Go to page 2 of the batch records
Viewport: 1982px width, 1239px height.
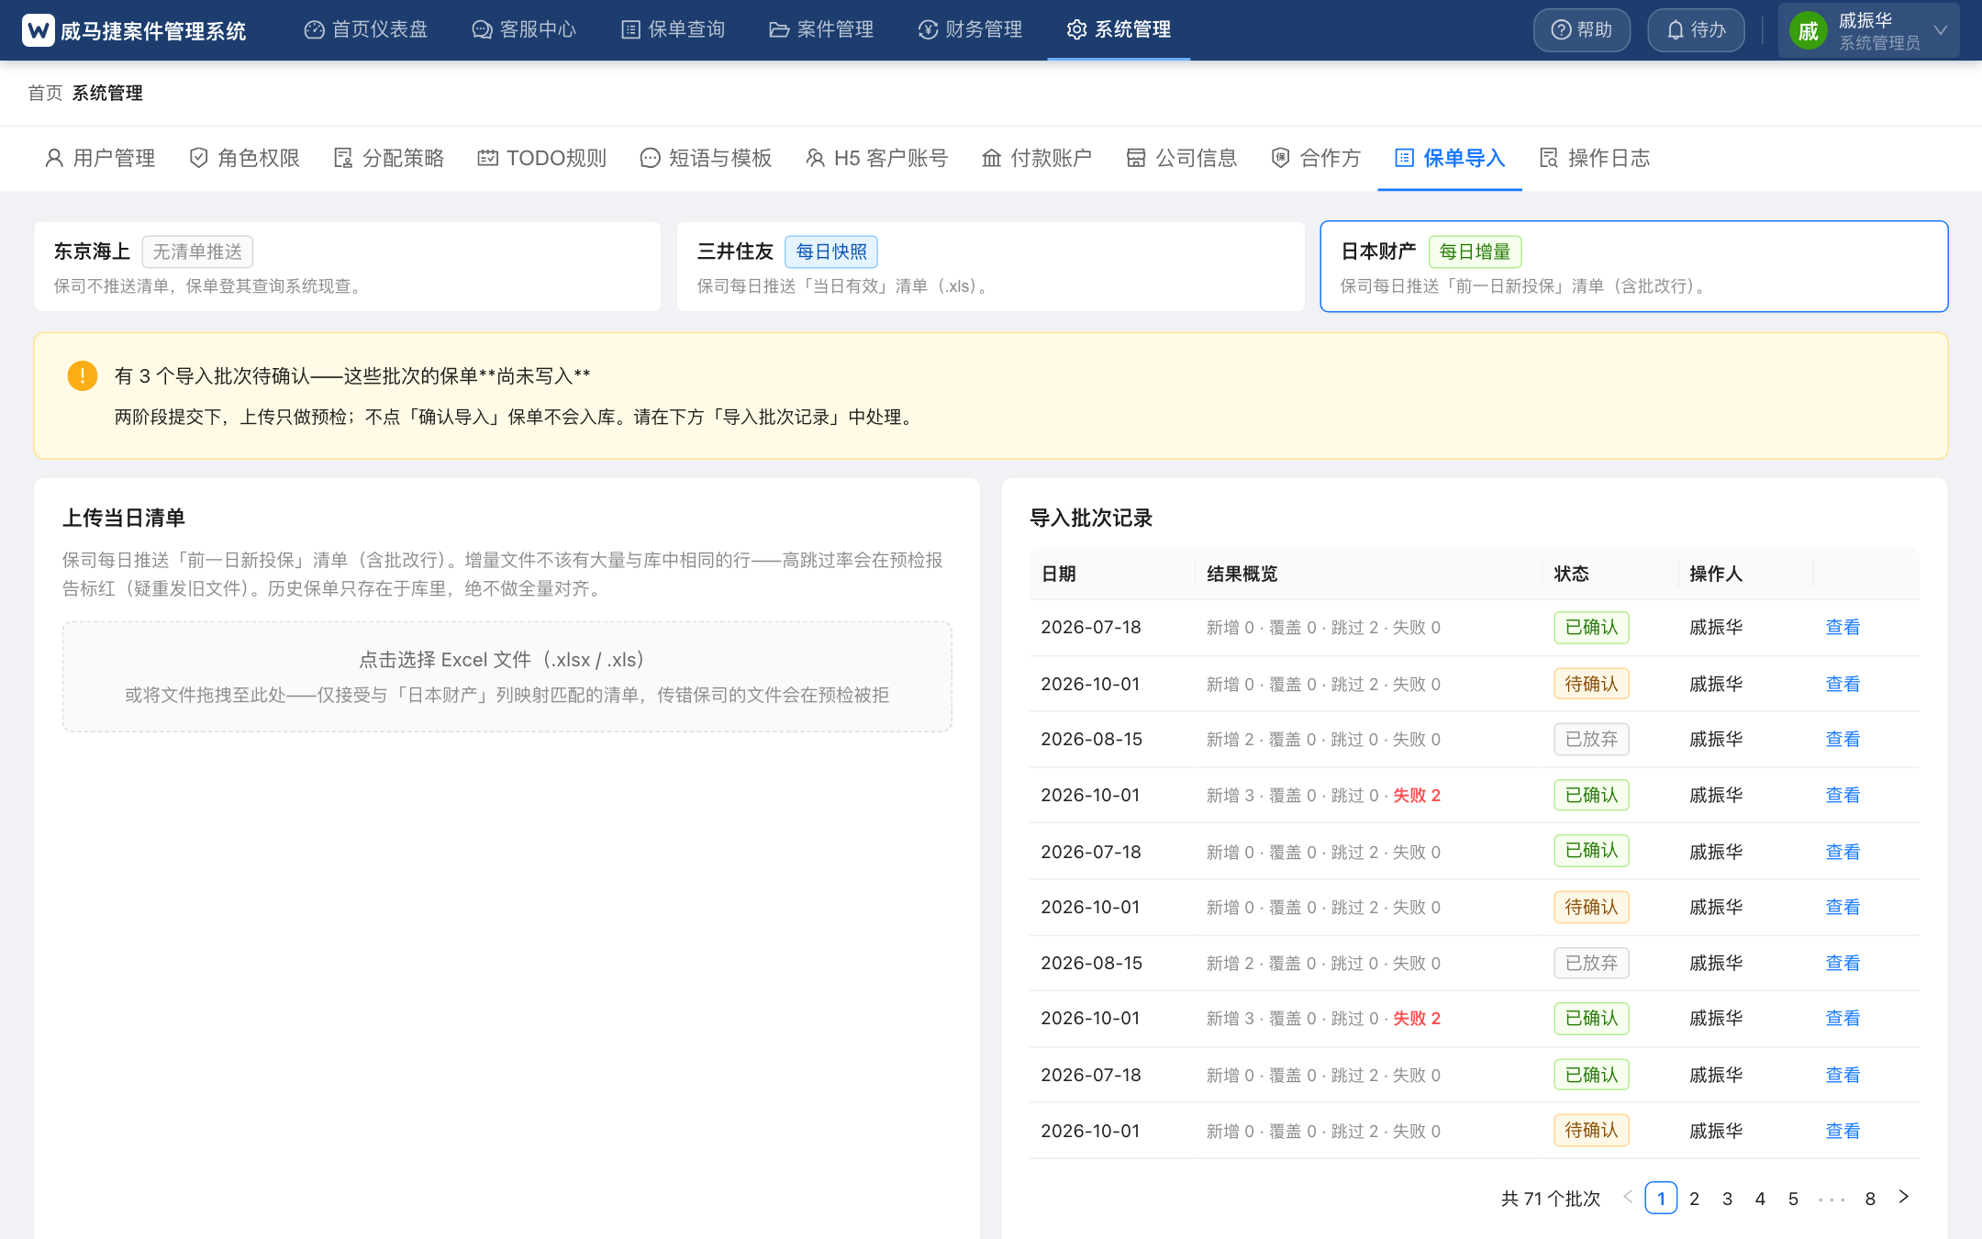pyautogui.click(x=1694, y=1199)
